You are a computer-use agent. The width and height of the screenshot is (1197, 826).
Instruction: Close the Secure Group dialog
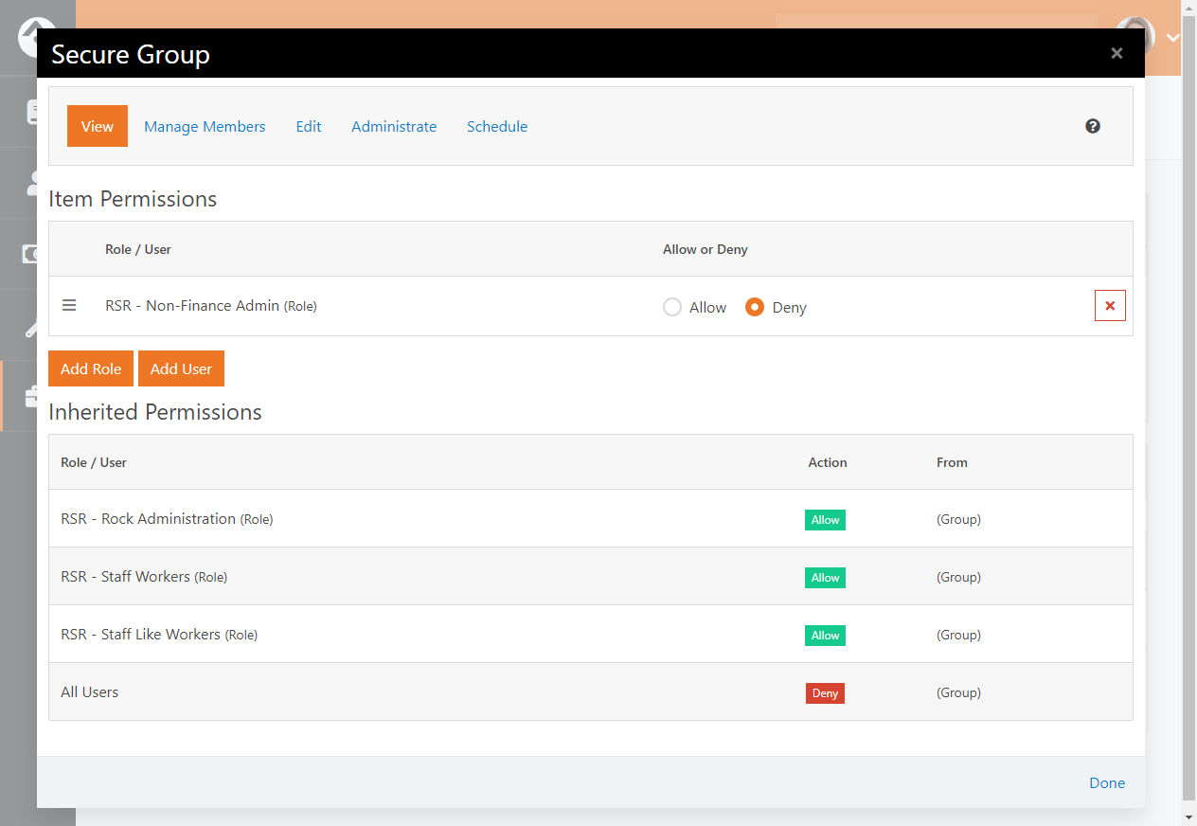pyautogui.click(x=1117, y=53)
